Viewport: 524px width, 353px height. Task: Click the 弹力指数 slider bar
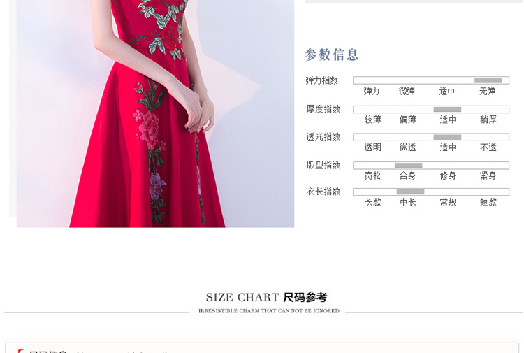[x=431, y=80]
